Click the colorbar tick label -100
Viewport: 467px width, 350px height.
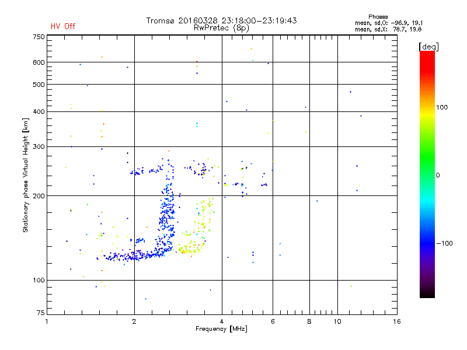pos(444,243)
